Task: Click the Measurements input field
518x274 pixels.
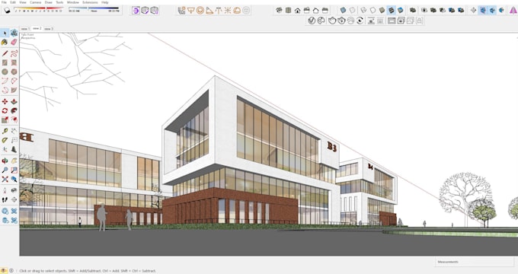Action: coord(475,262)
